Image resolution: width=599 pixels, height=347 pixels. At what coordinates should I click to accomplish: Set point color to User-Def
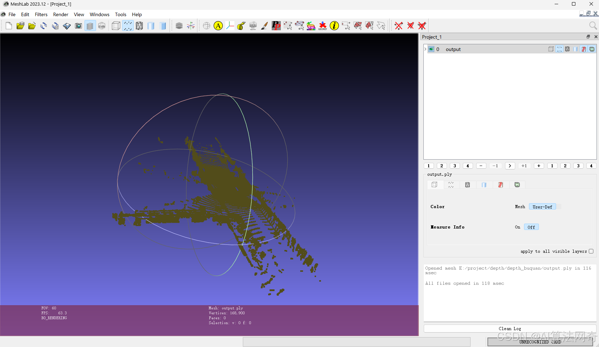click(x=542, y=207)
